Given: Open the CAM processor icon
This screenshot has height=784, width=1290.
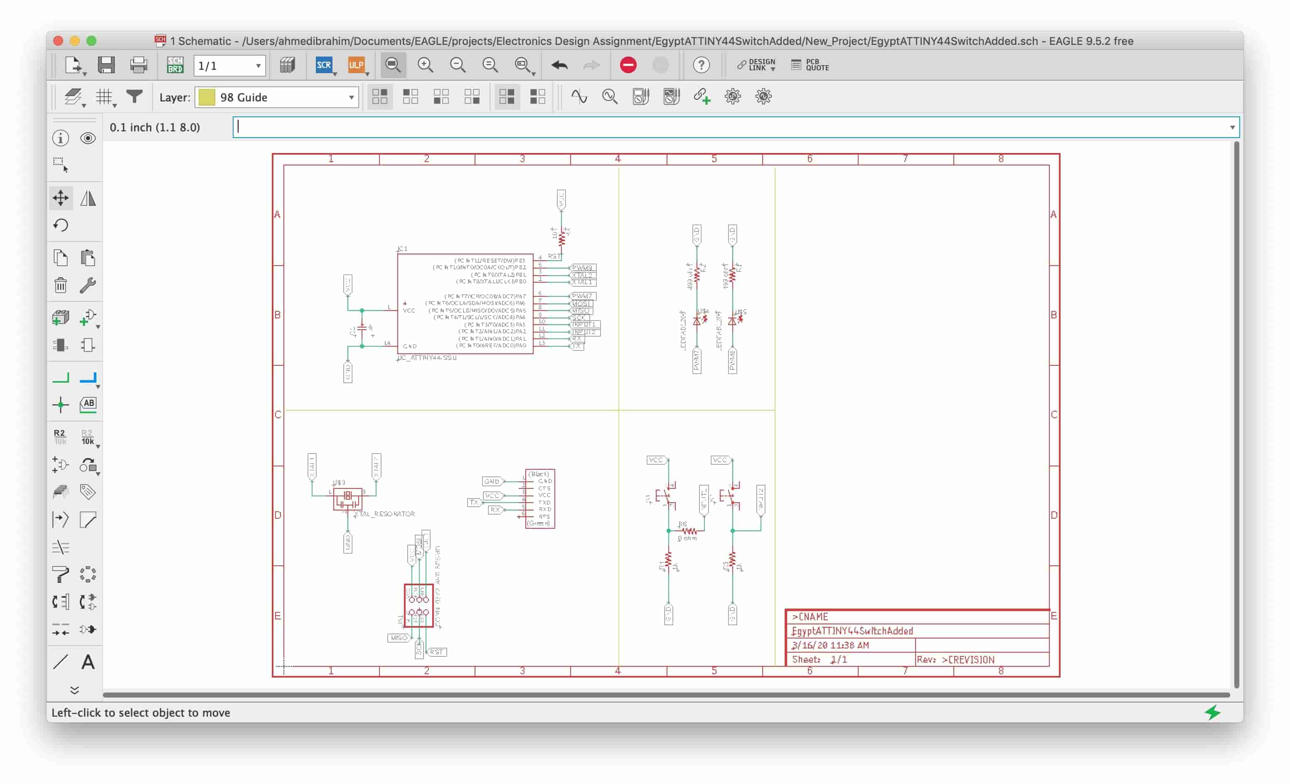Looking at the screenshot, I should pos(287,65).
